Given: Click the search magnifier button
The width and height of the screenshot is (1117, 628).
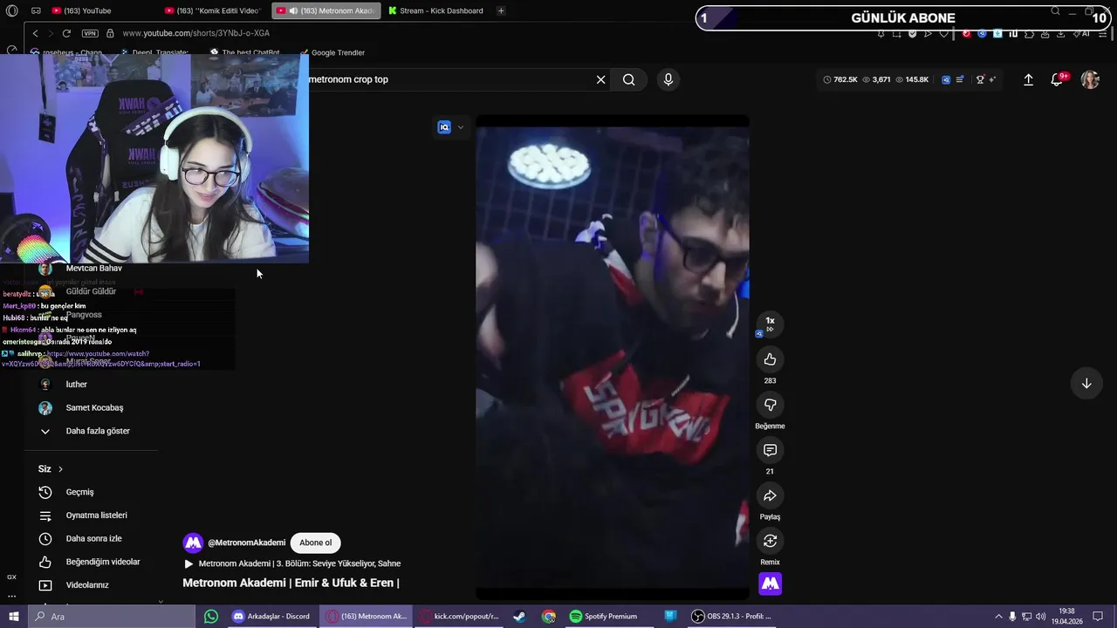Looking at the screenshot, I should (628, 79).
